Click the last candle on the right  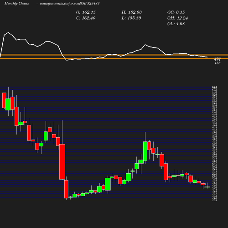(207, 187)
